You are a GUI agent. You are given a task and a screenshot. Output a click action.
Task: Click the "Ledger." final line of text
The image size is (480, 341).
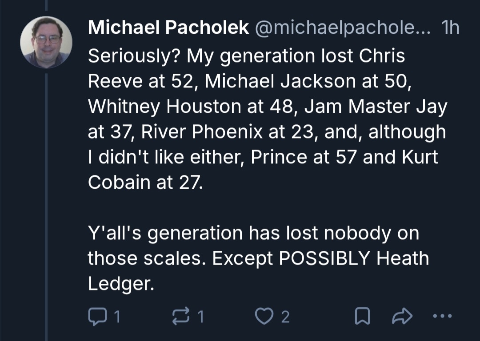[x=121, y=284]
